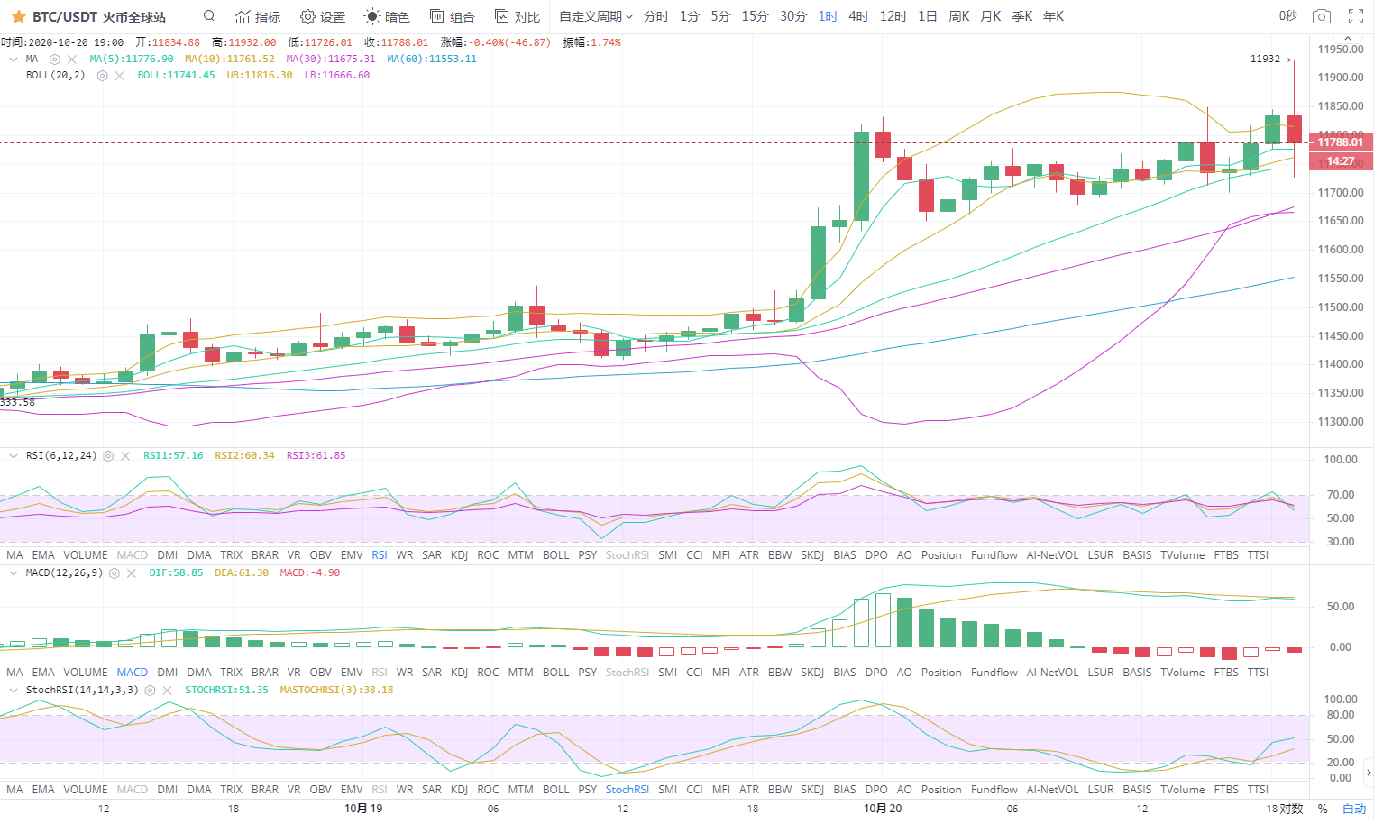Collapse the MA legend chevron

pos(14,59)
